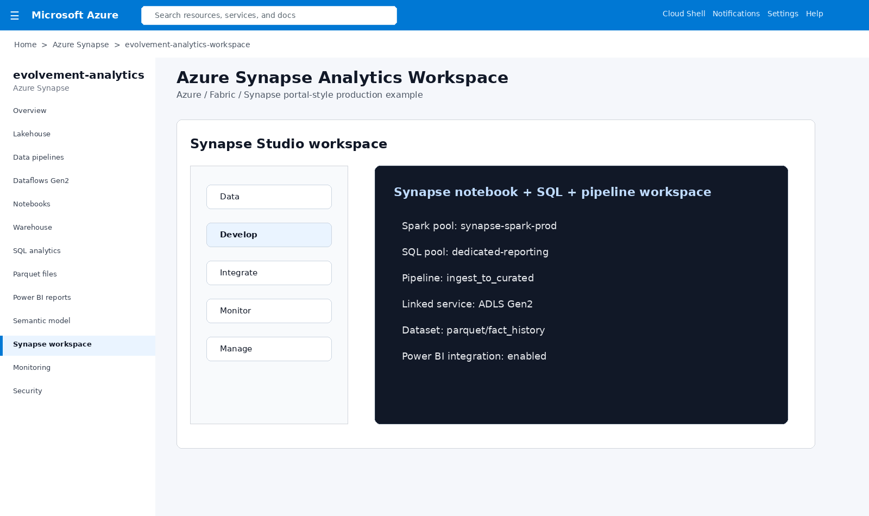Select the Data hub button
The height and width of the screenshot is (516, 869).
tap(269, 197)
